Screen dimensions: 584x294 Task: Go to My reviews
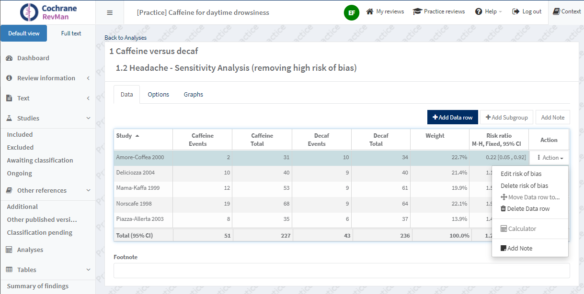point(385,11)
